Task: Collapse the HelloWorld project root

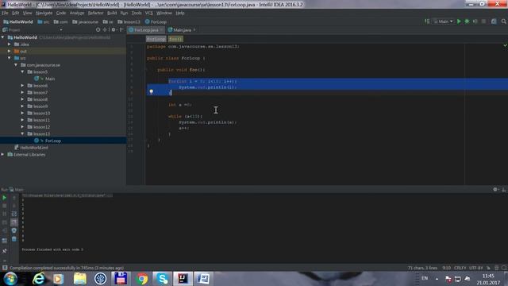Action: [3, 37]
